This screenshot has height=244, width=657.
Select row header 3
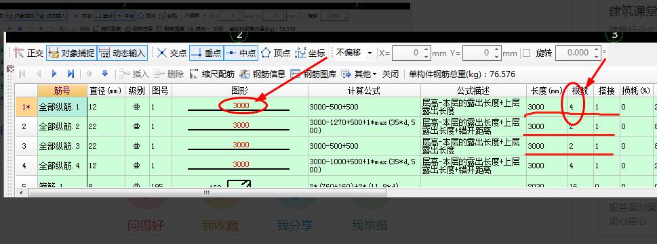coord(26,146)
